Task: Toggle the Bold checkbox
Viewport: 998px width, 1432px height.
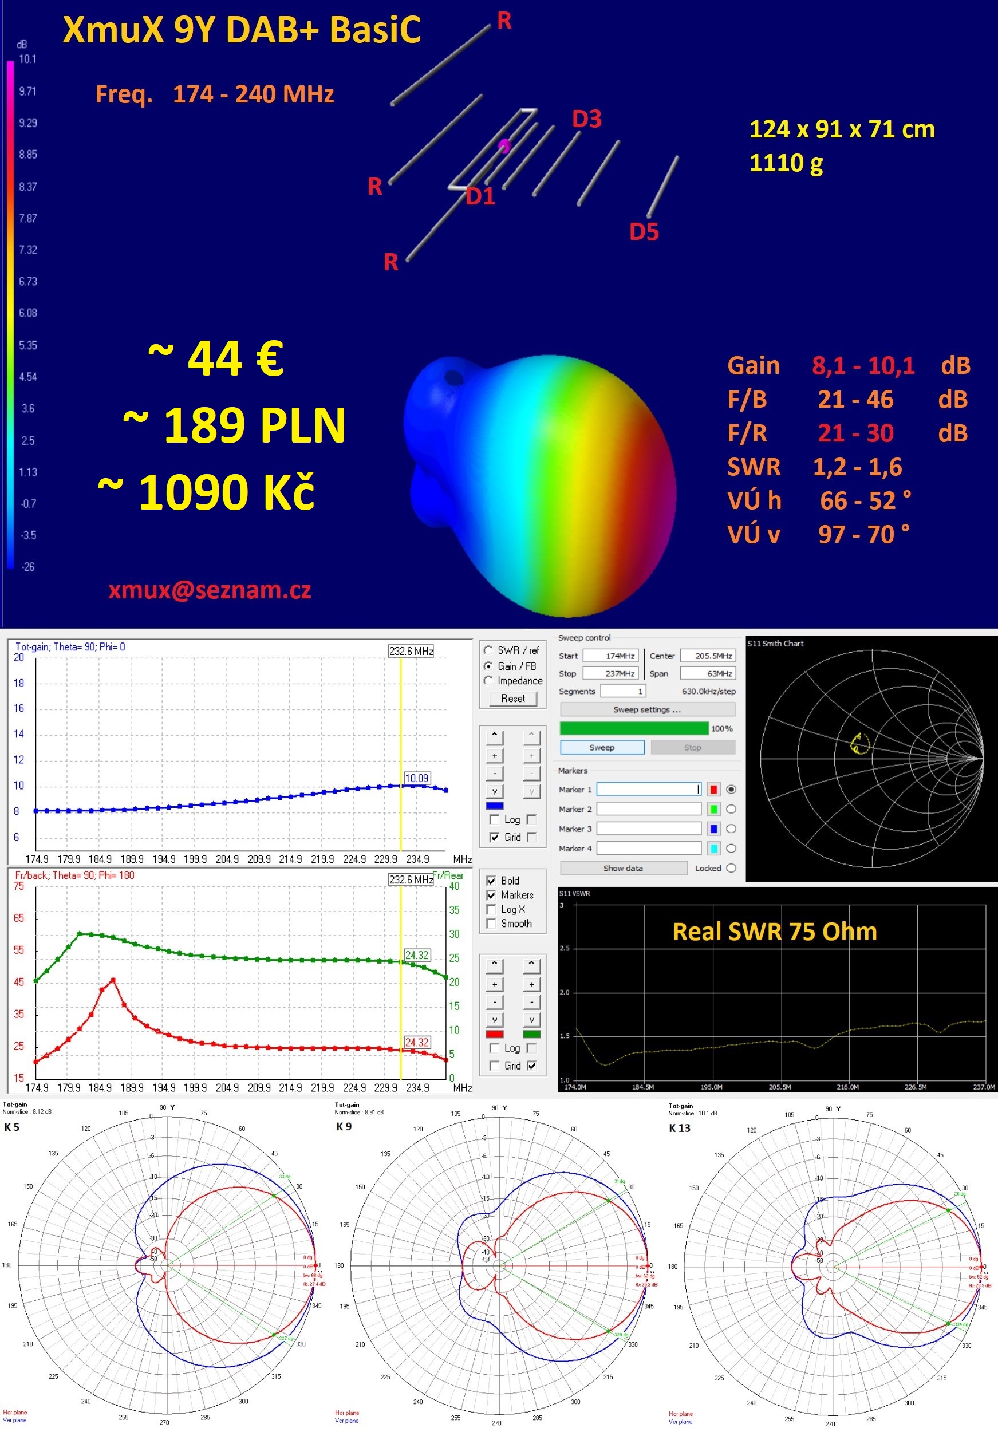Action: pyautogui.click(x=491, y=881)
